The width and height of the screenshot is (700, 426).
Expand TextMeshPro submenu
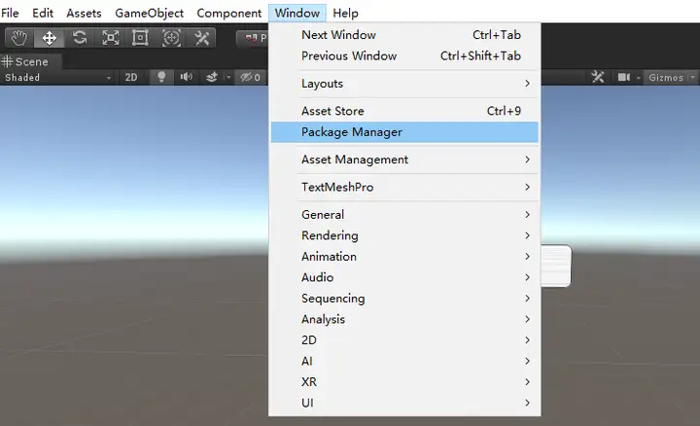(404, 187)
